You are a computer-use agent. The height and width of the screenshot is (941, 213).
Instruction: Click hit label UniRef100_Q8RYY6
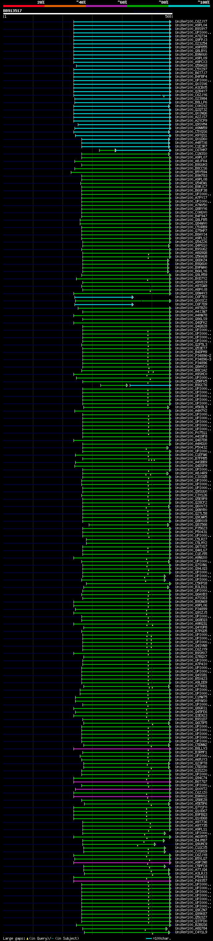point(191,209)
